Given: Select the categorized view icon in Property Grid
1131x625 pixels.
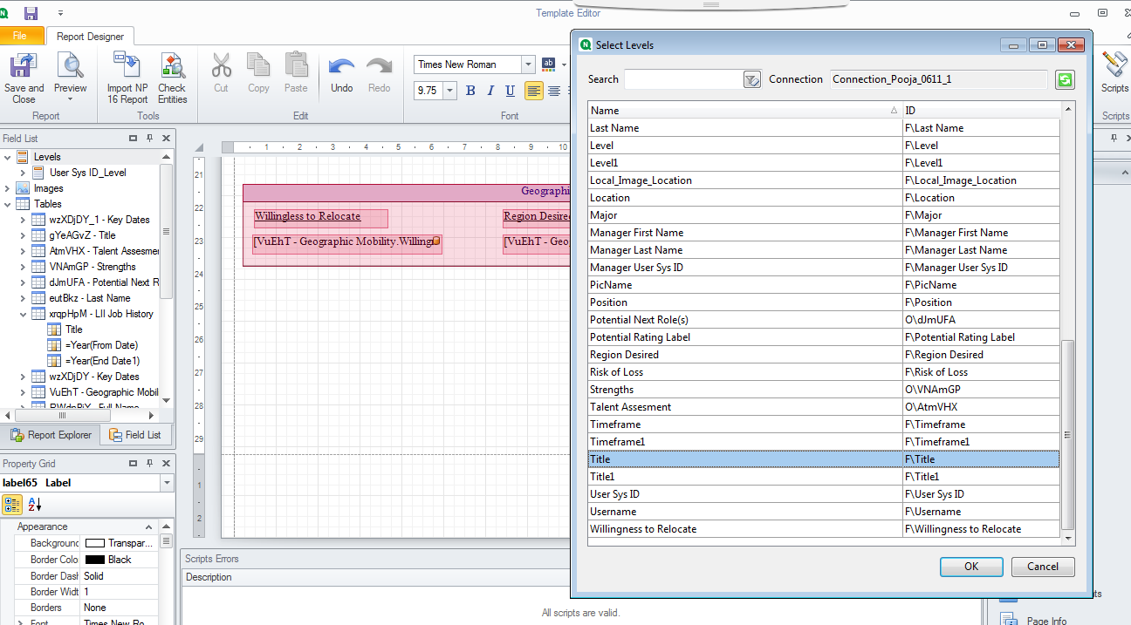Looking at the screenshot, I should click(12, 504).
